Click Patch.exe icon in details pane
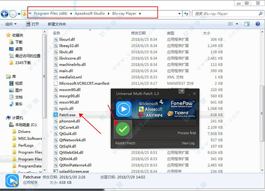 (x=12, y=180)
